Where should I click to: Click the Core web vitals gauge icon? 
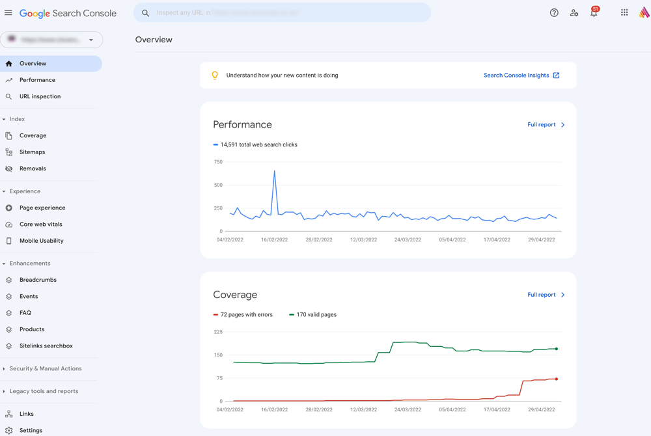(8, 225)
